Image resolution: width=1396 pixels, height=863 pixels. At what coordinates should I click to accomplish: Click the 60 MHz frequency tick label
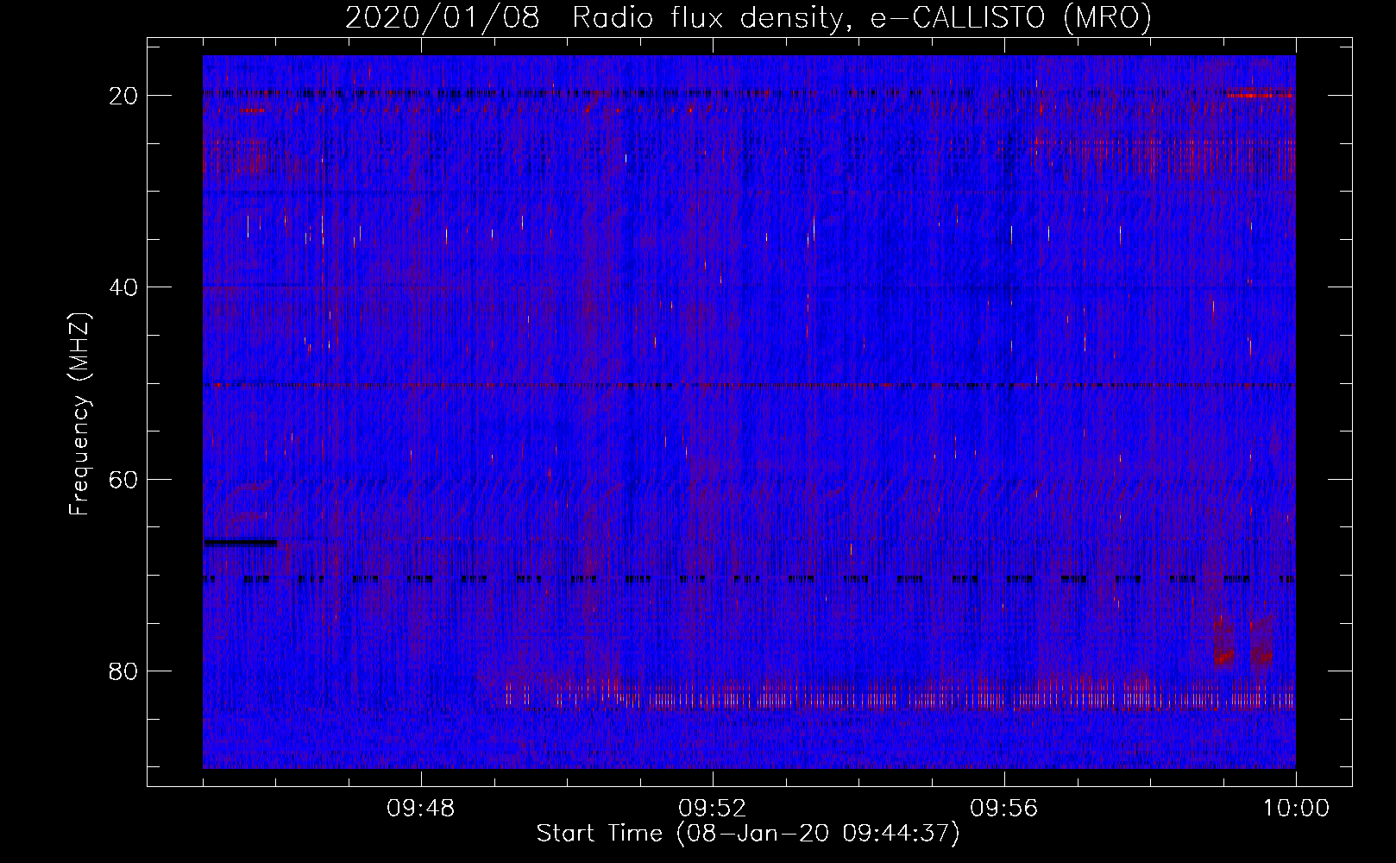tap(124, 479)
